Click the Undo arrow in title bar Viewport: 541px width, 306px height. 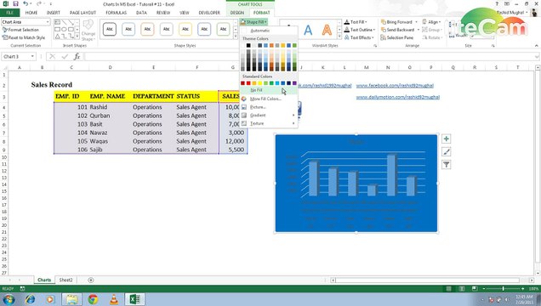(26, 3)
